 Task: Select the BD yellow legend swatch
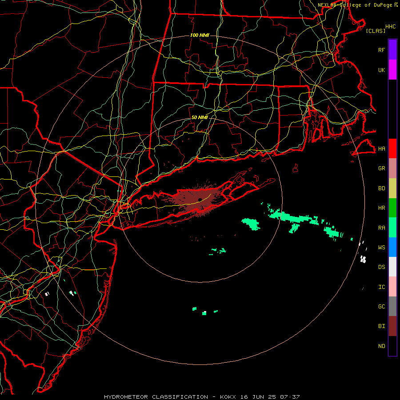392,188
